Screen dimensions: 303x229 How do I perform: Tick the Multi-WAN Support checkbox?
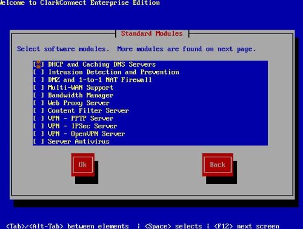pyautogui.click(x=38, y=87)
